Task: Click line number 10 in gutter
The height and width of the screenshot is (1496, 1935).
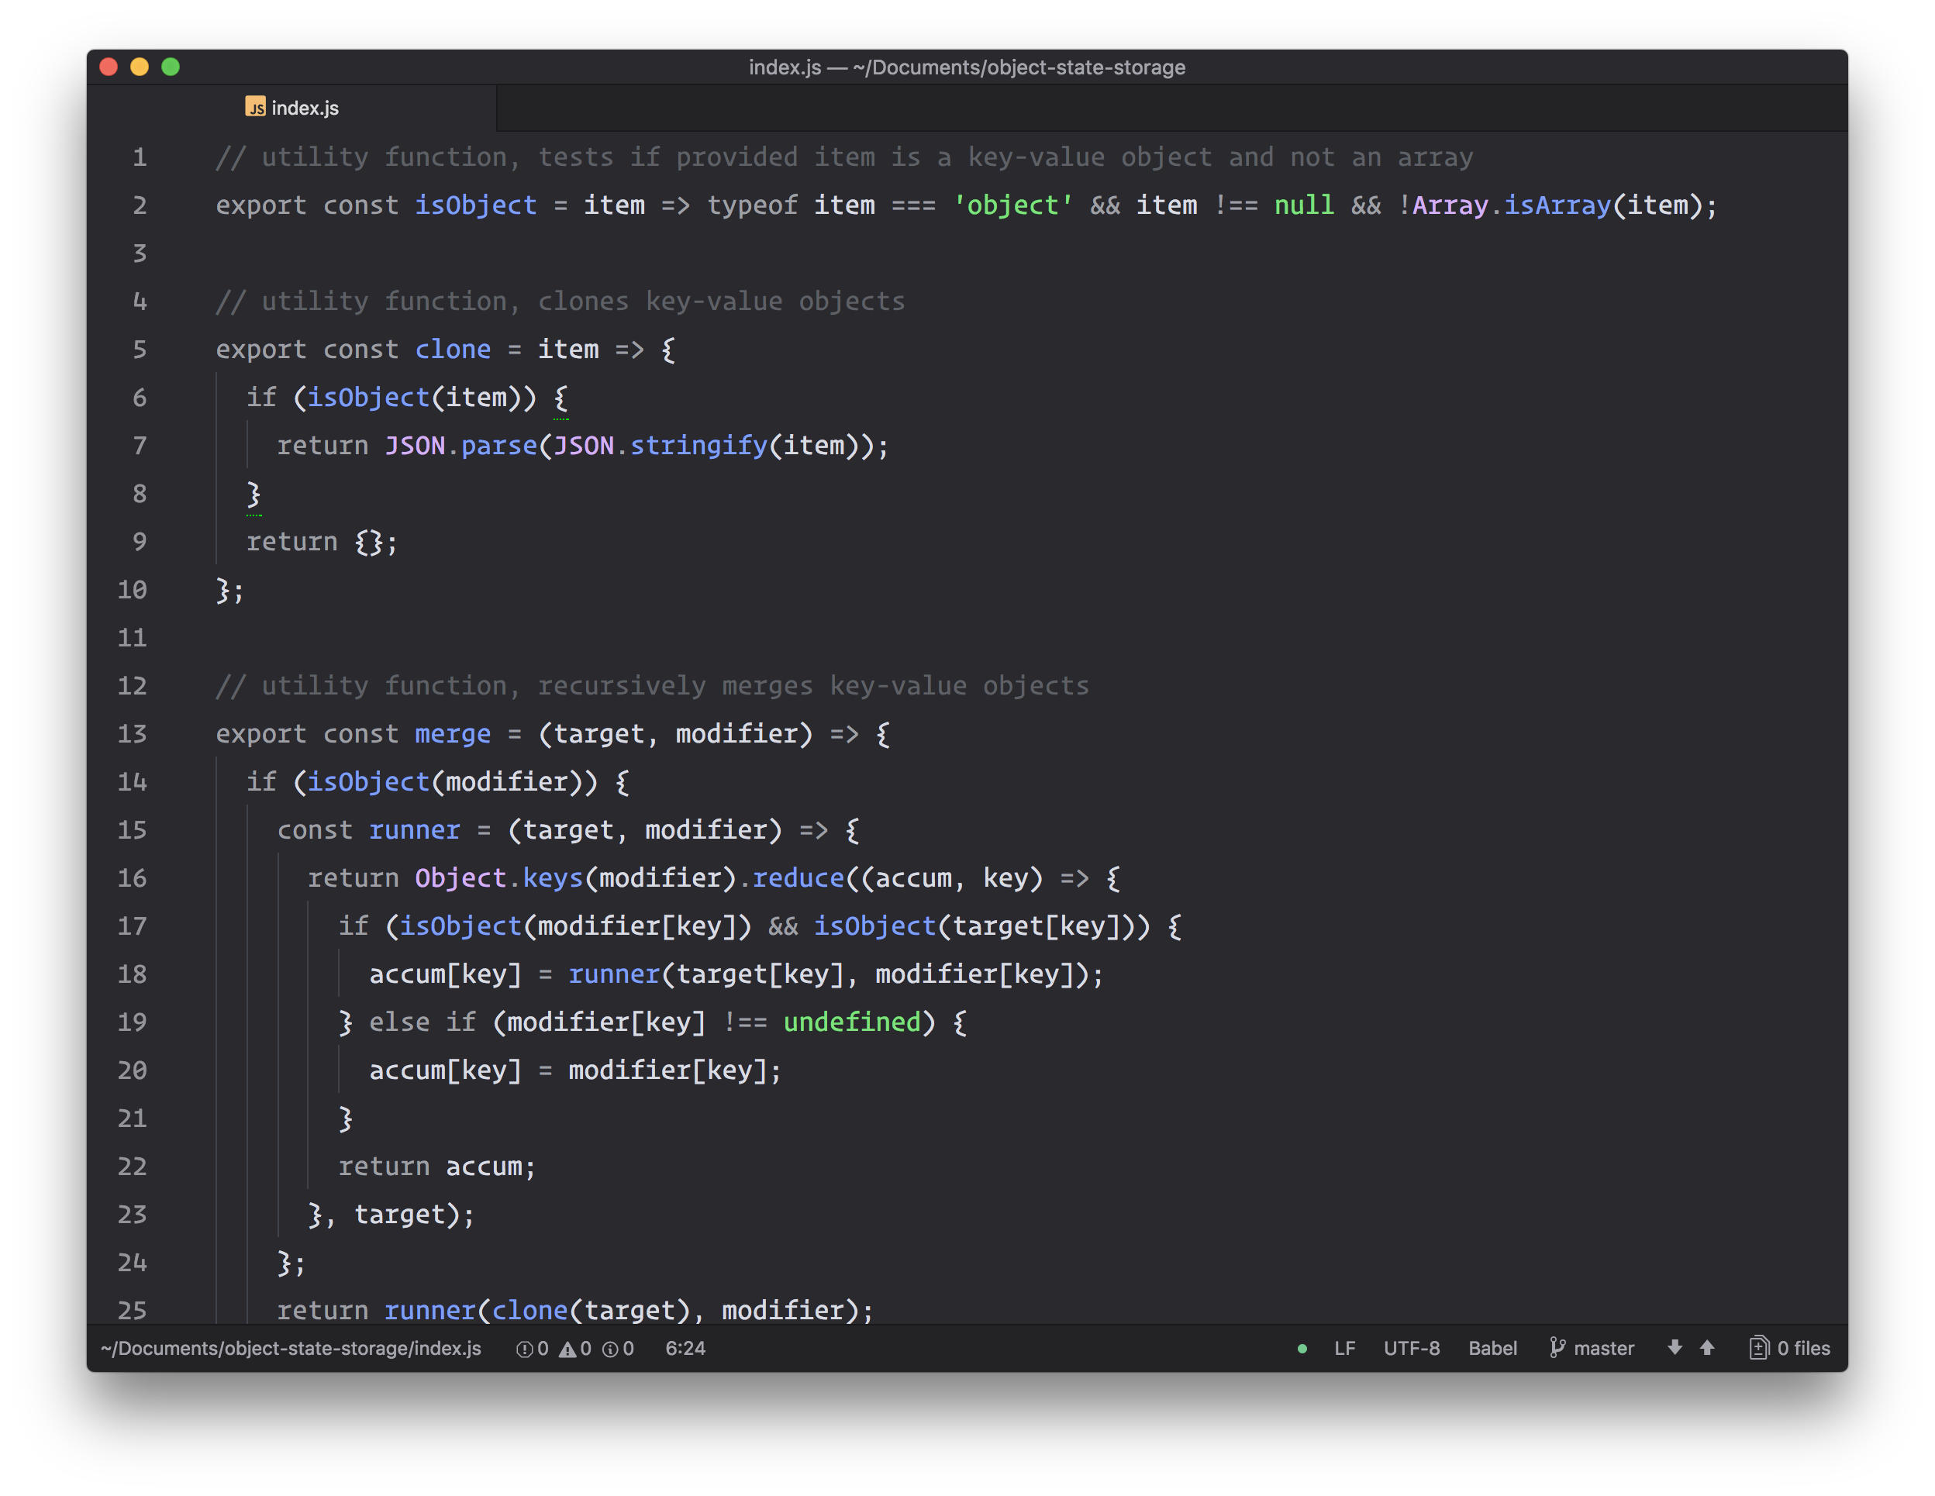Action: coord(132,590)
